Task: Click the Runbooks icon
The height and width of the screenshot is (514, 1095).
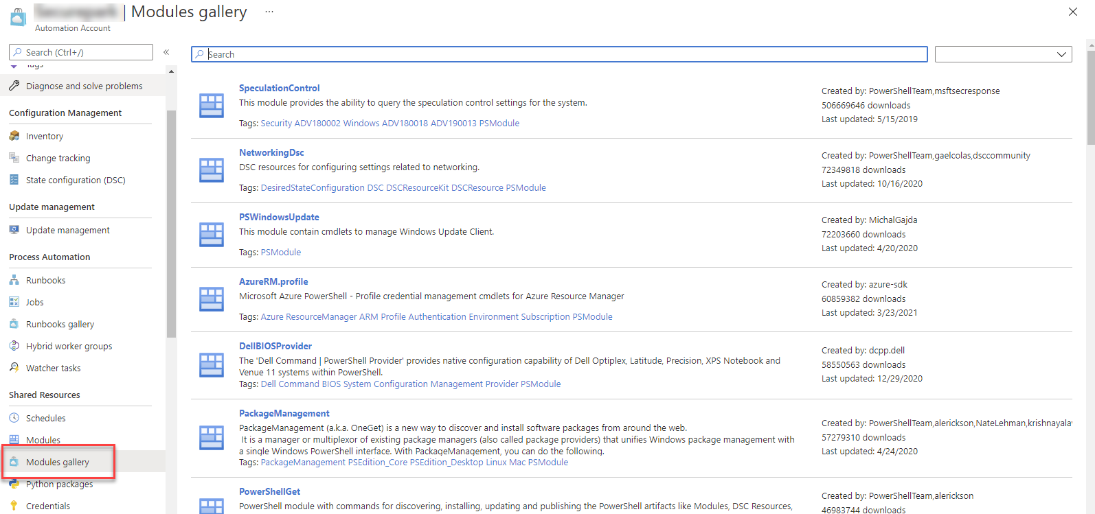Action: pyautogui.click(x=14, y=280)
